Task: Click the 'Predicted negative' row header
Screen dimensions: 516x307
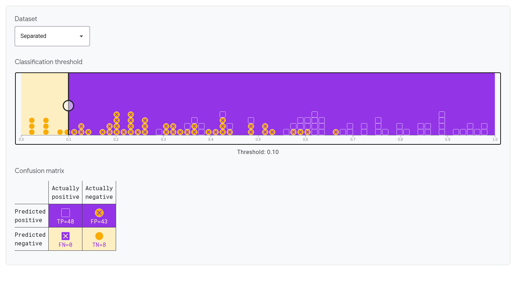Action: pyautogui.click(x=30, y=239)
